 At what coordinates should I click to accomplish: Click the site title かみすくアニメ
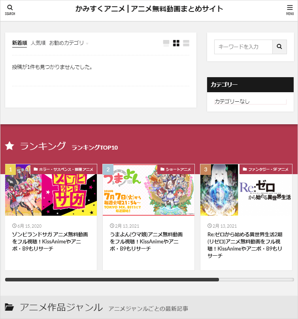pos(149,9)
